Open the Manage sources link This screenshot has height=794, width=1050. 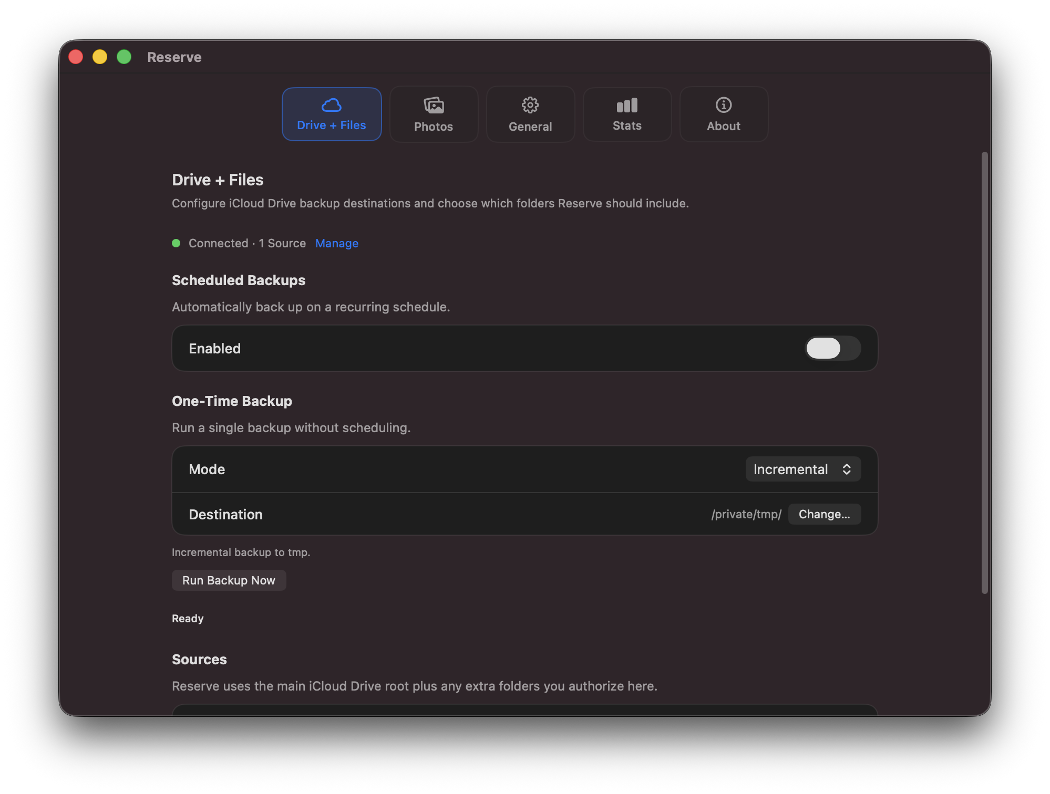336,243
